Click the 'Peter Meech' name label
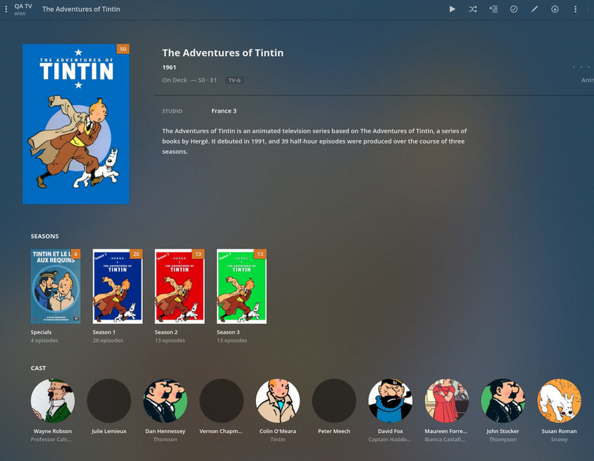Viewport: 594px width, 461px height. pos(334,431)
